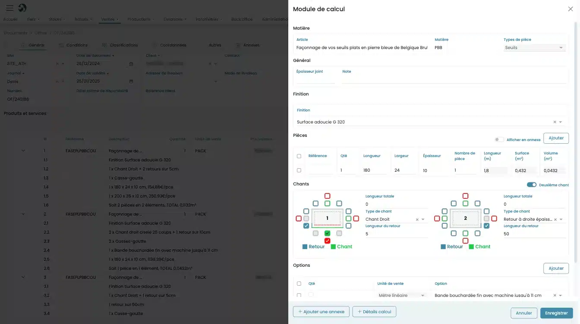
Task: Switch to the Autres tab
Action: 214,45
